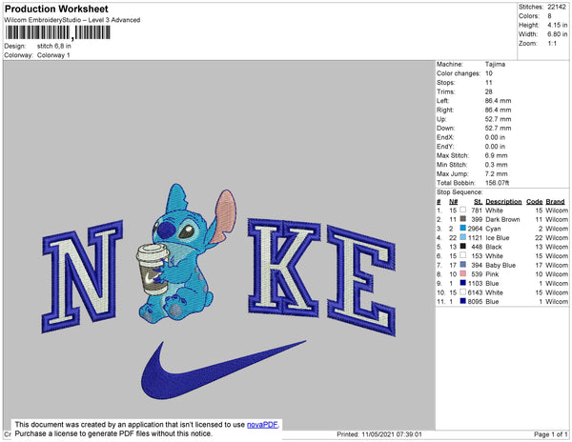This screenshot has height=442, width=572.
Task: Click the Cyan description text
Action: coord(493,229)
